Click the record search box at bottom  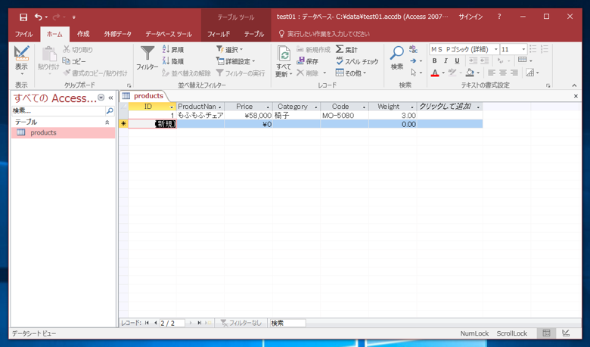click(x=288, y=323)
